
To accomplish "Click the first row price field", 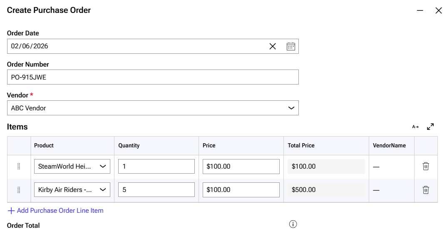I will [x=241, y=167].
